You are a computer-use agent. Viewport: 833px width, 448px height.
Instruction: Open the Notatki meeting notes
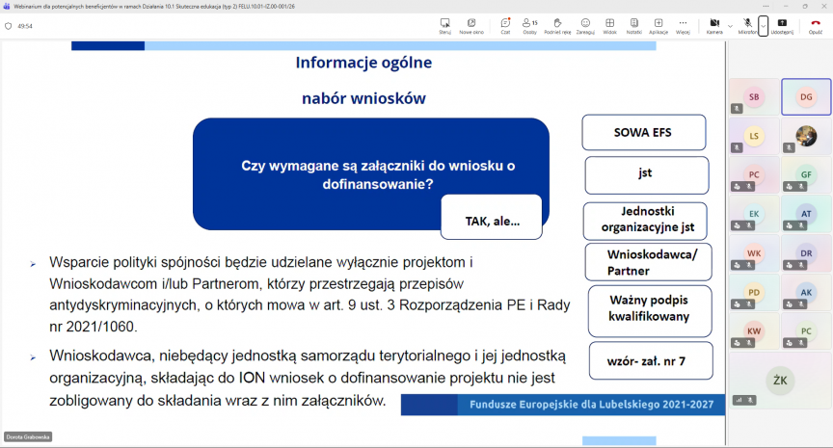[633, 25]
